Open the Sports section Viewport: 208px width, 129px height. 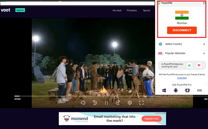tap(146, 10)
